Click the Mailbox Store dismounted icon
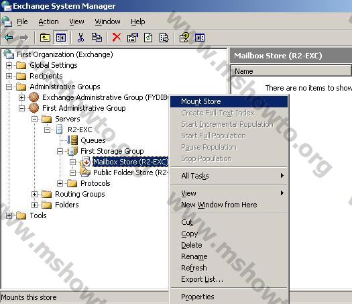The height and width of the screenshot is (304, 352). pos(85,162)
